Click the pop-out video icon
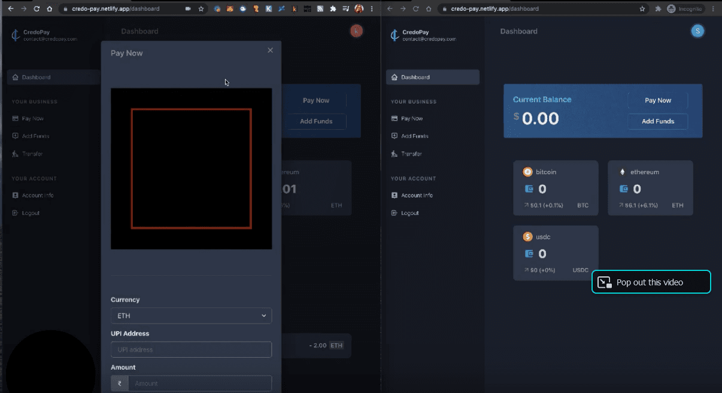Screen dimensions: 722x393 coord(605,282)
